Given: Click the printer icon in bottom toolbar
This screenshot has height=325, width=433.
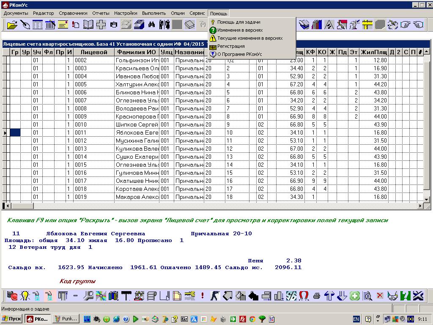Looking at the screenshot, I should (x=317, y=295).
